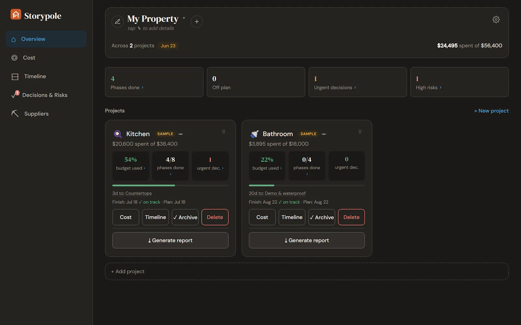This screenshot has width=521, height=325.
Task: Click the '$3,895 spent of $18,000' text
Action: tap(279, 144)
